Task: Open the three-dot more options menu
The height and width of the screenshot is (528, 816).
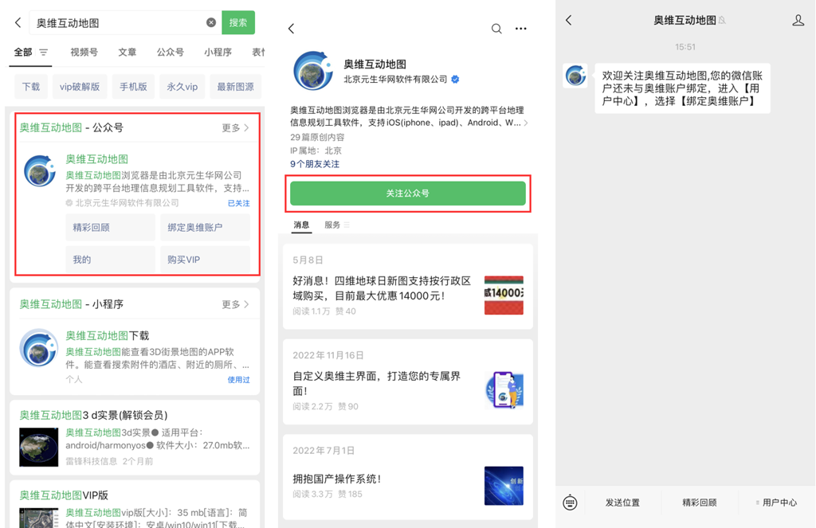Action: [x=521, y=29]
